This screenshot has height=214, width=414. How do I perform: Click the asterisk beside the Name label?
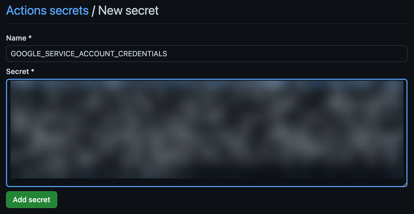click(x=30, y=37)
